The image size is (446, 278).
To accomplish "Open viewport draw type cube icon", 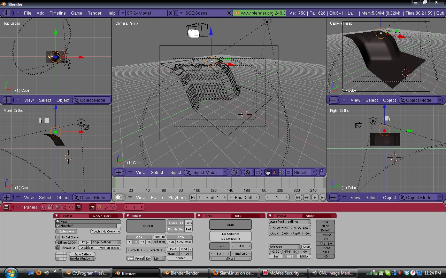I will tap(235, 172).
